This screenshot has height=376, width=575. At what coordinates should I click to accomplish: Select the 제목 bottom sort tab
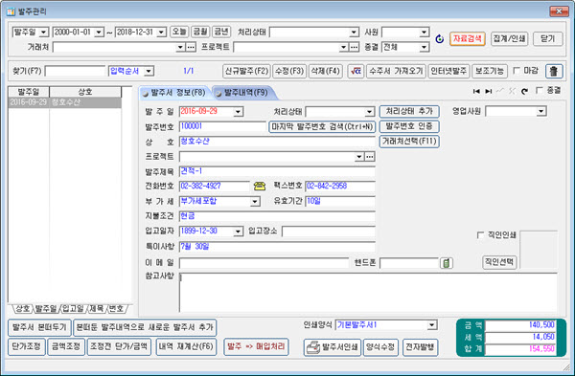97,309
